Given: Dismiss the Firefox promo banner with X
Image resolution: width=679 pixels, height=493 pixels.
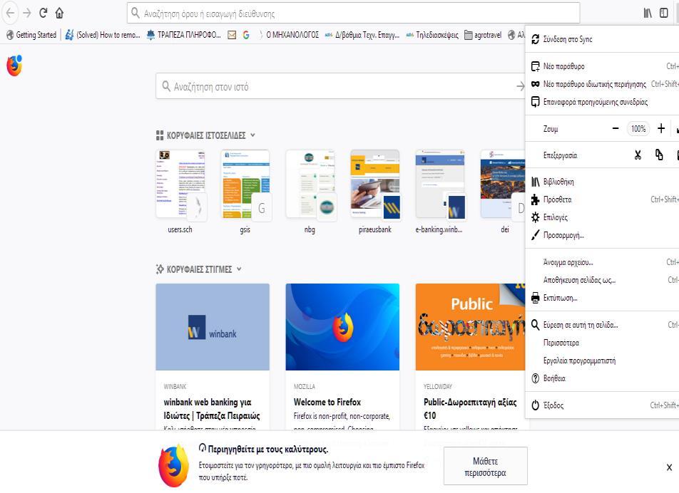Looking at the screenshot, I should [669, 467].
